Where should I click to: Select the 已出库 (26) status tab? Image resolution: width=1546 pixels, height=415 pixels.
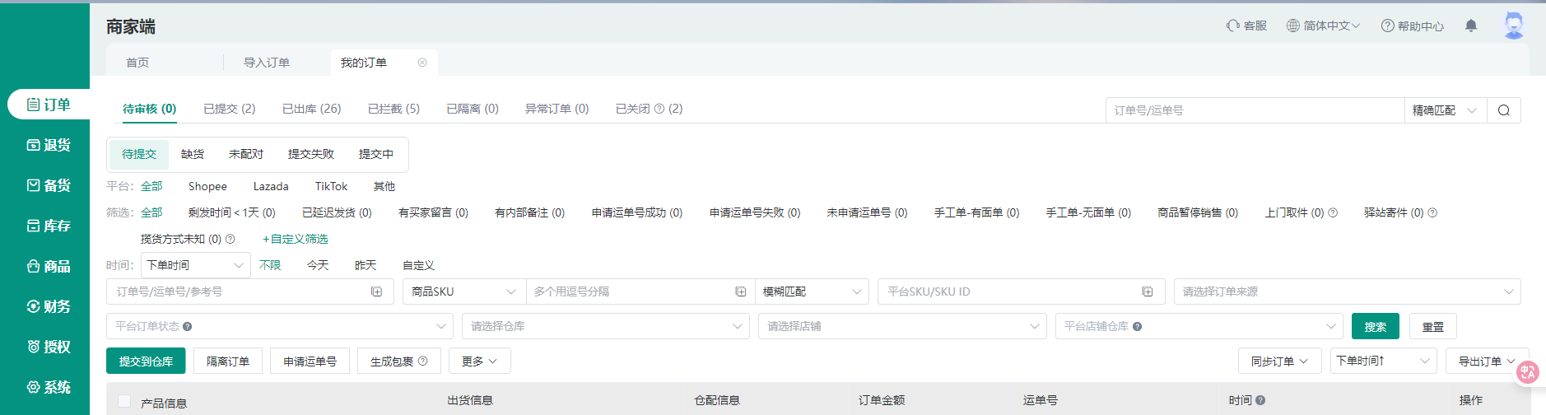pos(312,109)
